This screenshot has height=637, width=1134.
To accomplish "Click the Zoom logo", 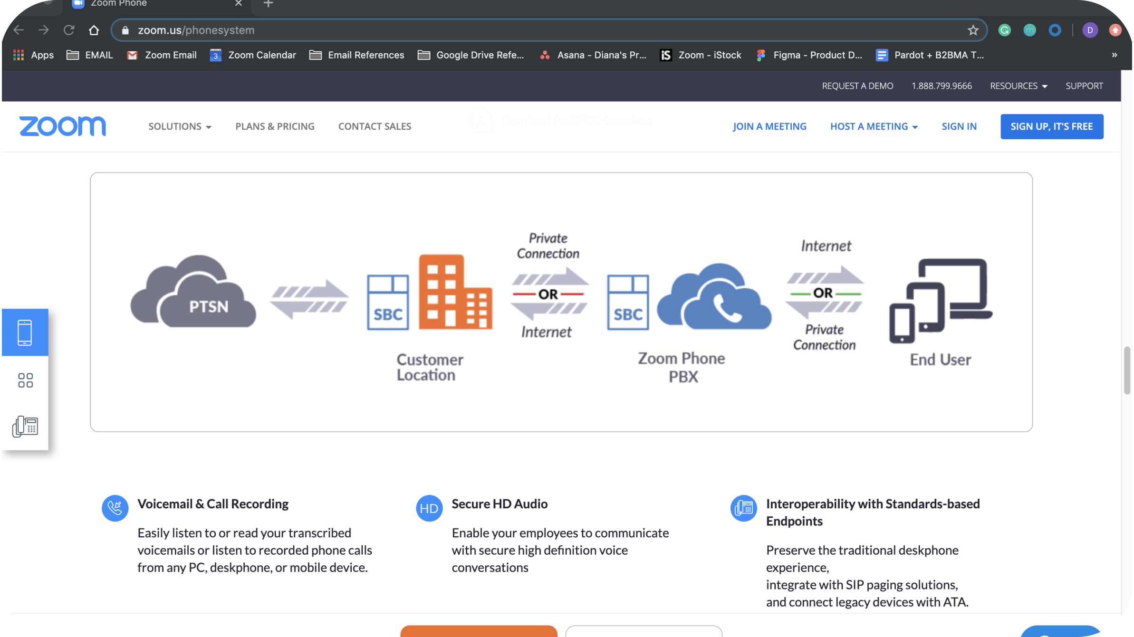I will click(x=63, y=126).
